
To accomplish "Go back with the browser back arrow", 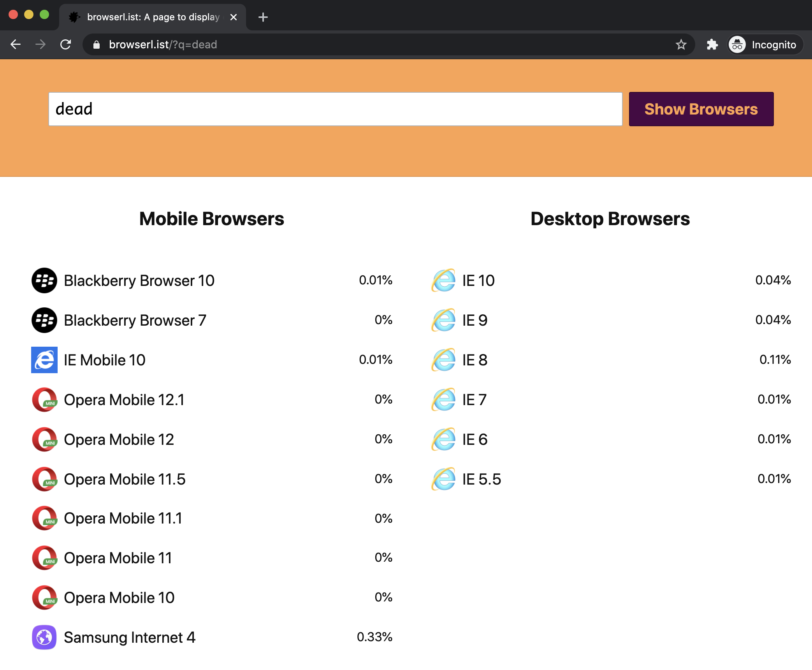I will click(x=16, y=44).
